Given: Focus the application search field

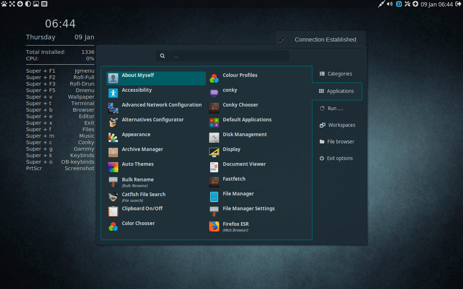Looking at the screenshot, I should (x=229, y=56).
